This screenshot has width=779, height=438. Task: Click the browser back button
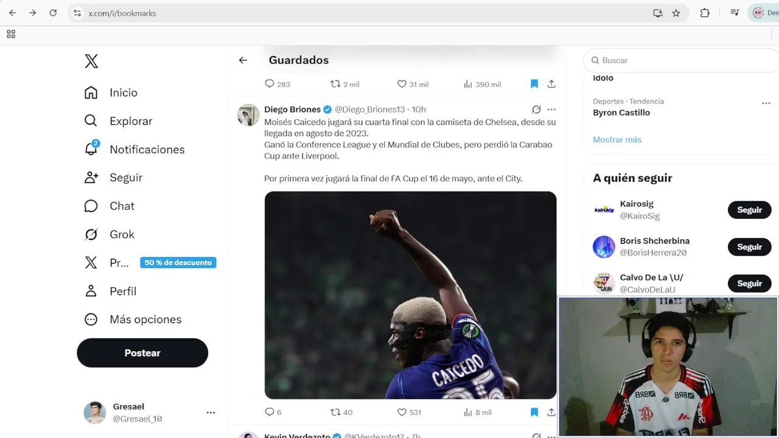12,13
